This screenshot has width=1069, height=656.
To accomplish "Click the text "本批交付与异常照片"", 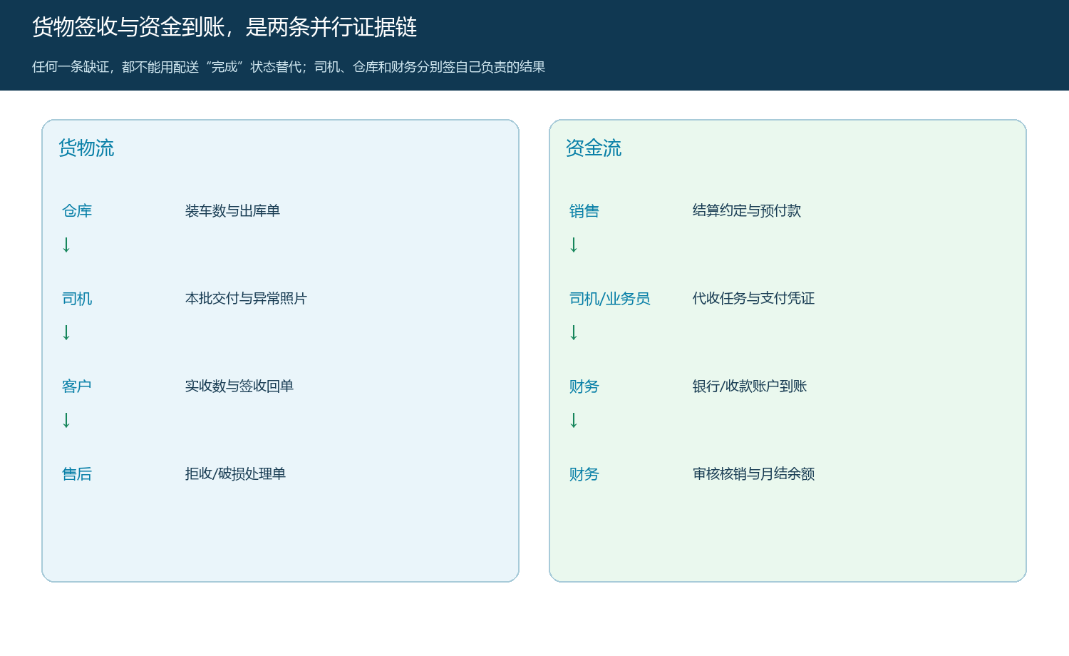I will point(246,299).
